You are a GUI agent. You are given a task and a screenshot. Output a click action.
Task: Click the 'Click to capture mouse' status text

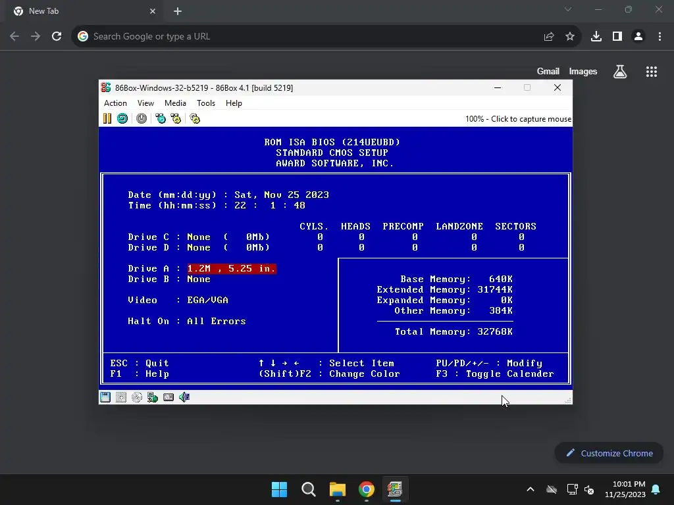pyautogui.click(x=531, y=119)
